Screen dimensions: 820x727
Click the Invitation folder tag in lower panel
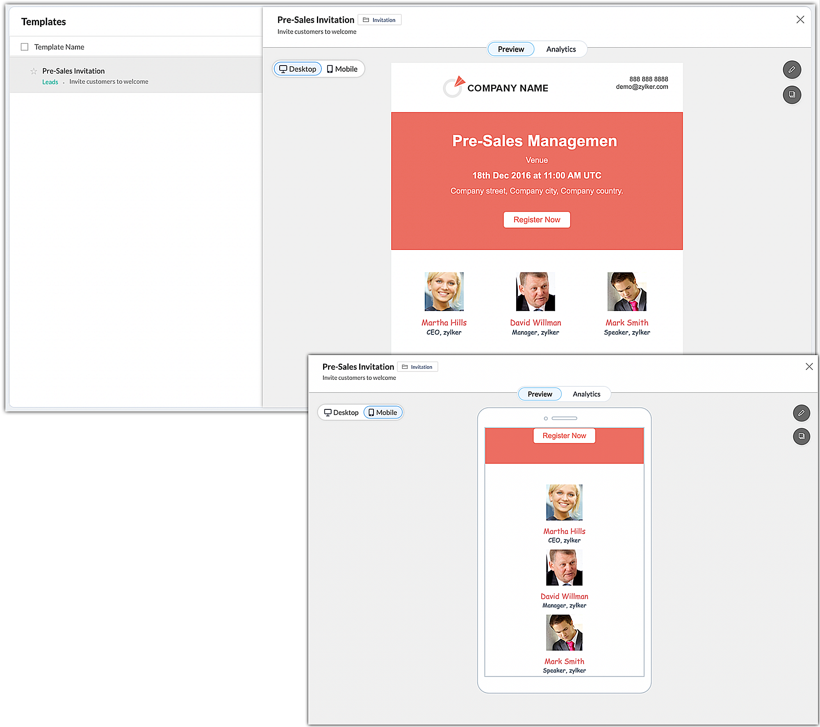(x=417, y=367)
